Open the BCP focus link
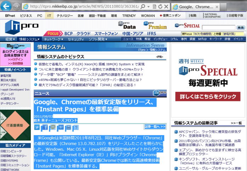Viewport: 247px width, 171px height. click(69, 34)
